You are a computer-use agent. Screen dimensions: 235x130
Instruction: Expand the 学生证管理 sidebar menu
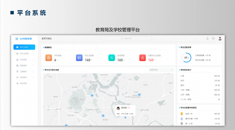pos(24,53)
